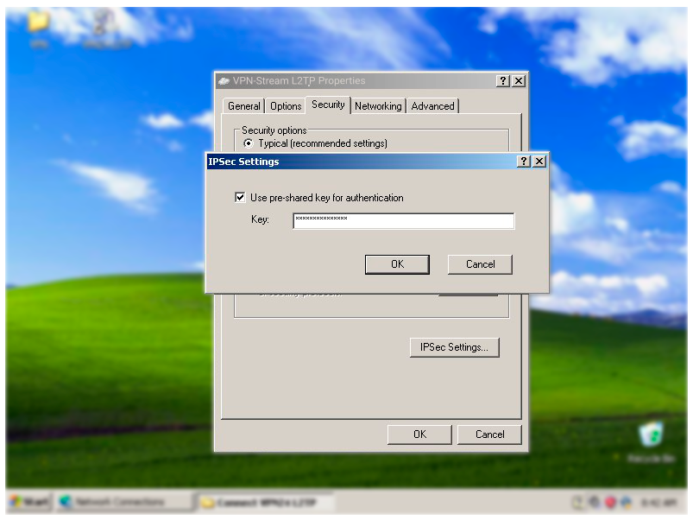
Task: Go to the Networking tab
Action: (378, 106)
